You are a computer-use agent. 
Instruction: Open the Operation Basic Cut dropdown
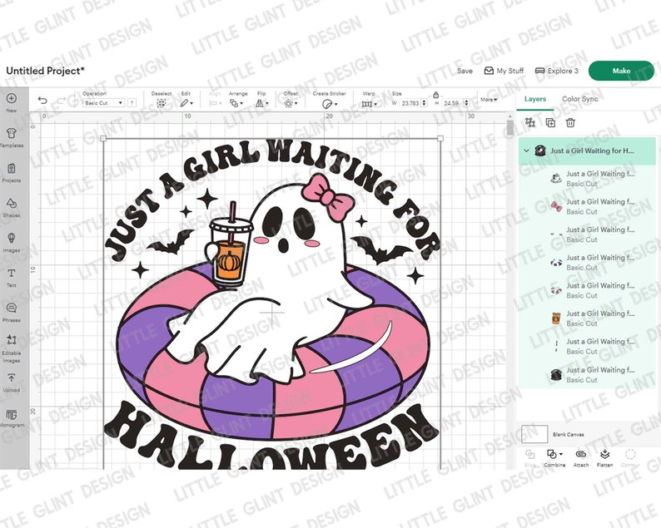[x=103, y=103]
